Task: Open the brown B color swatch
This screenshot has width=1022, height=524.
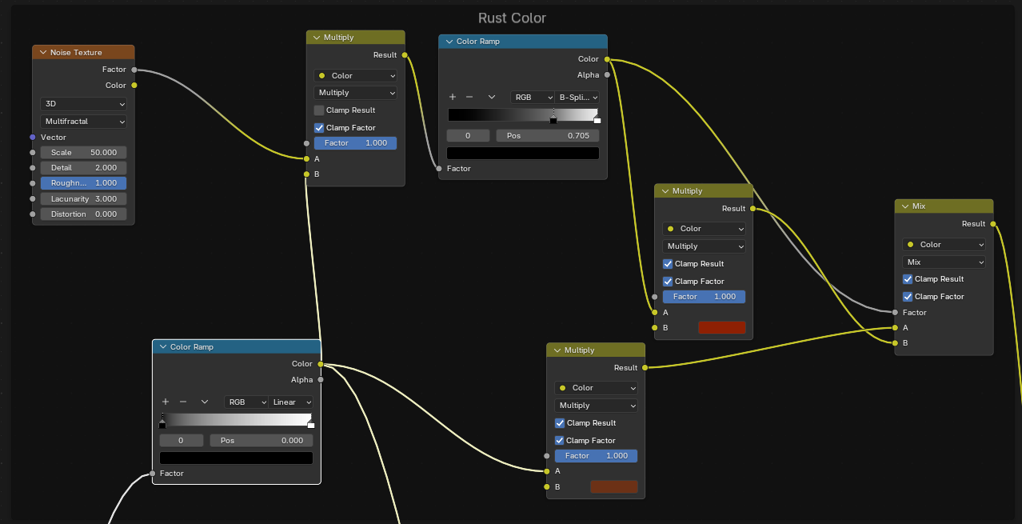Action: point(613,486)
